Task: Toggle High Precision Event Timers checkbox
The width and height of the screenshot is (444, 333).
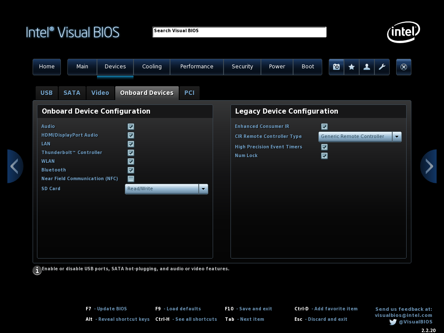Action: [x=324, y=147]
